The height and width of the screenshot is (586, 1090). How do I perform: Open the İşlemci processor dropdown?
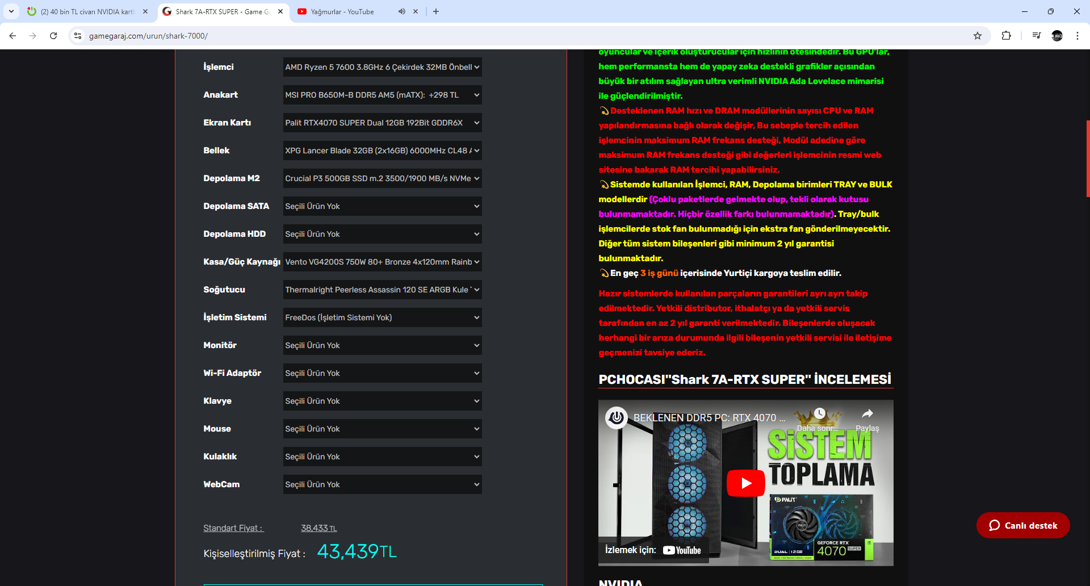click(x=383, y=67)
